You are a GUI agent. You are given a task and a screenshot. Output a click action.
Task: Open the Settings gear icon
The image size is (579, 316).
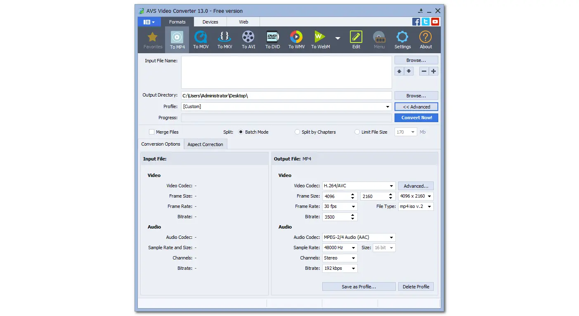[402, 40]
